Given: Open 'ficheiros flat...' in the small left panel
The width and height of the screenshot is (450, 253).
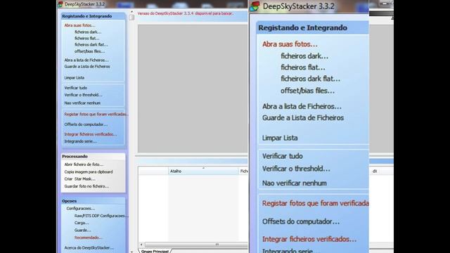Looking at the screenshot, I should (87, 38).
